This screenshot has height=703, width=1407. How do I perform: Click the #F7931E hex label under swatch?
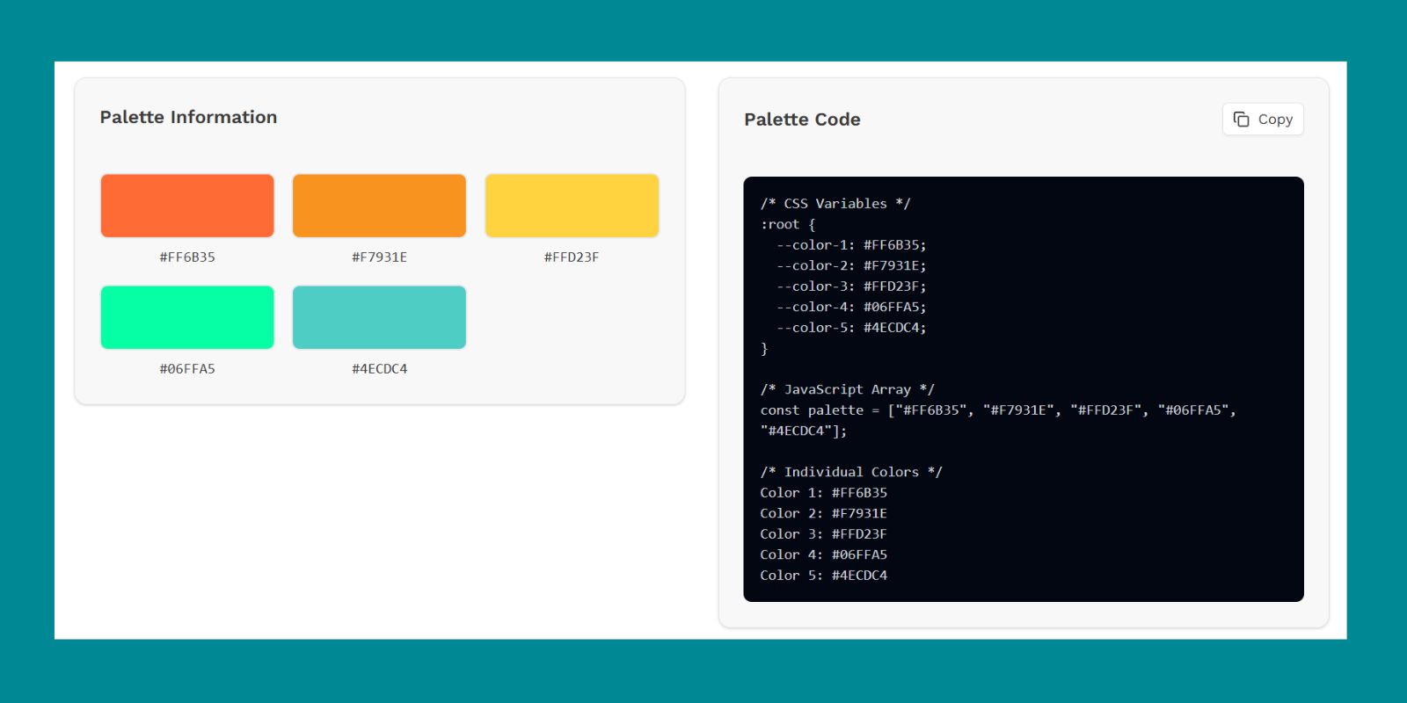[x=379, y=257]
